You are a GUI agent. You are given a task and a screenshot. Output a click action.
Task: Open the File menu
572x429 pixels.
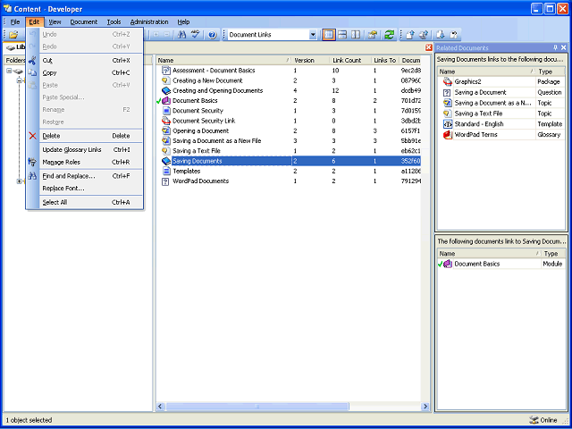15,21
